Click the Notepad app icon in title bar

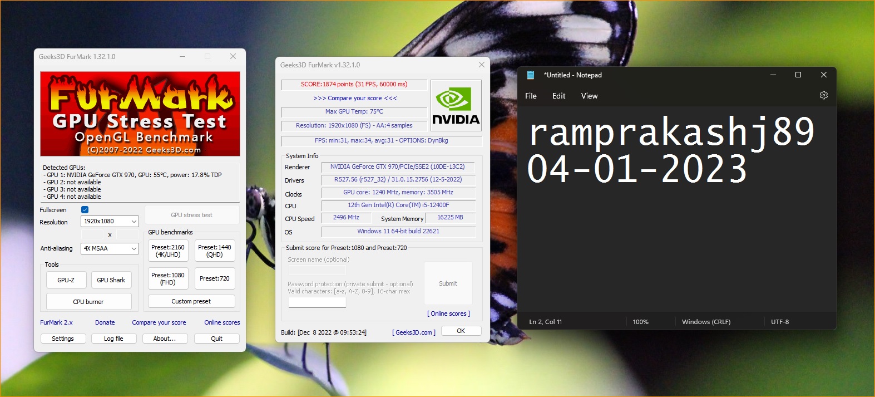(x=531, y=75)
